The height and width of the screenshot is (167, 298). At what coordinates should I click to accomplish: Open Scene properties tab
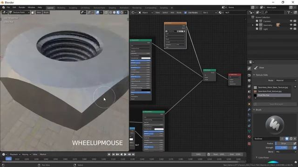tap(250, 92)
